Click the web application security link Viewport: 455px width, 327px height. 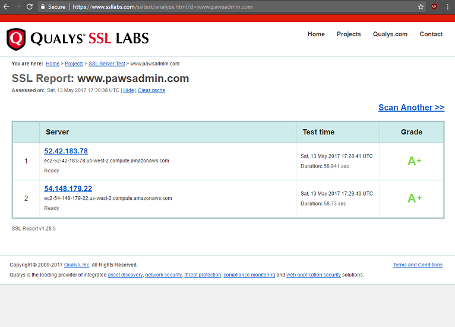pos(314,275)
